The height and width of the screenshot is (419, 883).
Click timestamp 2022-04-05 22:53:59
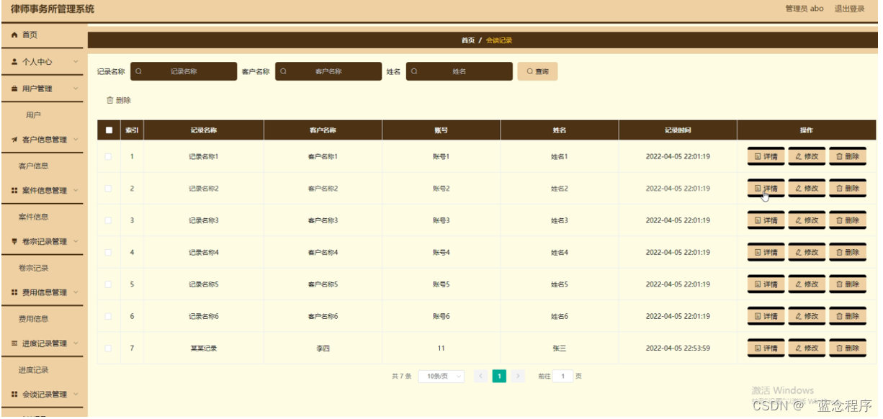678,348
